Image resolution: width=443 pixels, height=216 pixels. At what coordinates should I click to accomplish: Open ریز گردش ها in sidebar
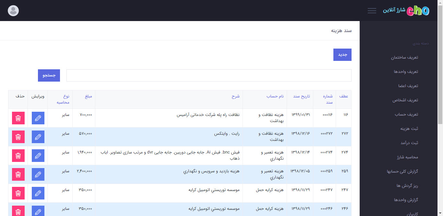(x=407, y=186)
